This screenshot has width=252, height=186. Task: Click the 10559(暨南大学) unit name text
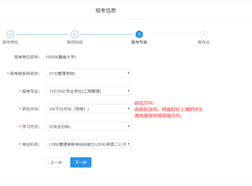(61, 57)
